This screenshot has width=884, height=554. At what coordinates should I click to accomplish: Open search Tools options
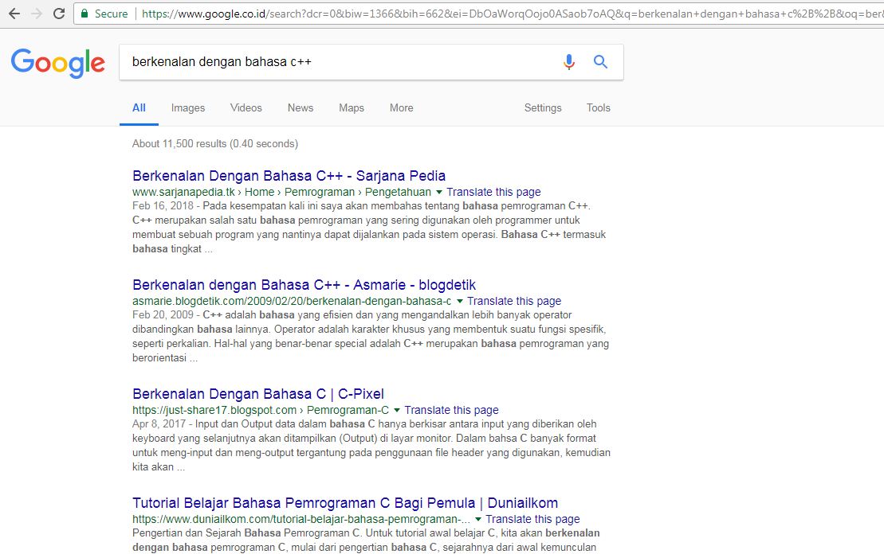tap(598, 107)
